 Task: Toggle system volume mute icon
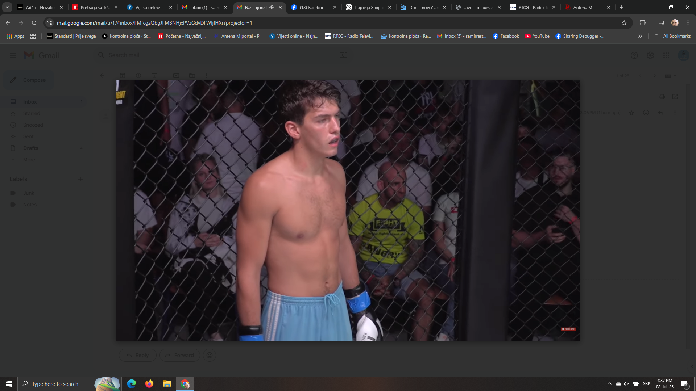coord(627,384)
